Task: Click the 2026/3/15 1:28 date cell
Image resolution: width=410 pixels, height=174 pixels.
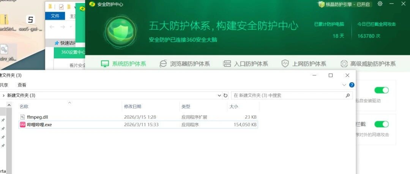Action: coord(140,117)
